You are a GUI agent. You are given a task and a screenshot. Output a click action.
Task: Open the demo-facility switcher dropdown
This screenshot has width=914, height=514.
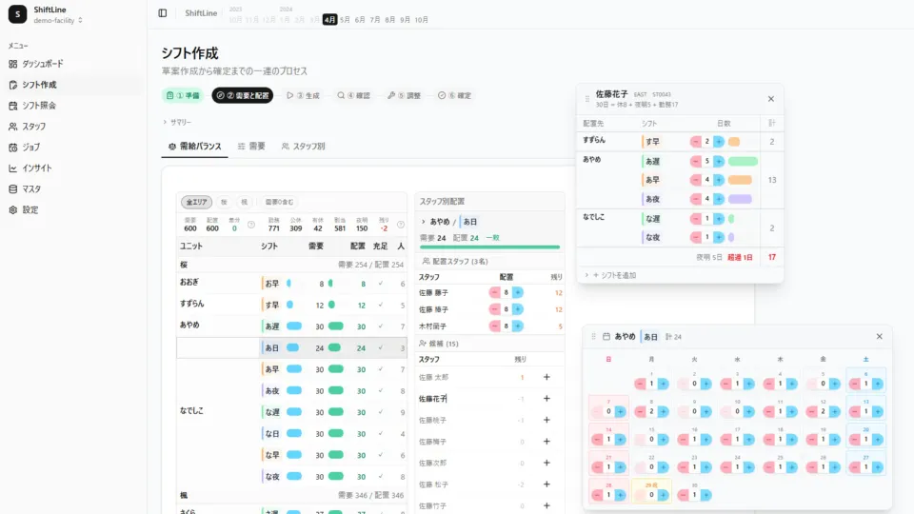pyautogui.click(x=58, y=20)
